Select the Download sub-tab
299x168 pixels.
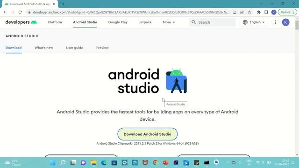[x=14, y=48]
